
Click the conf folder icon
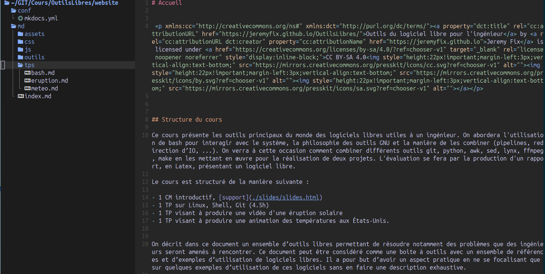click(14, 11)
